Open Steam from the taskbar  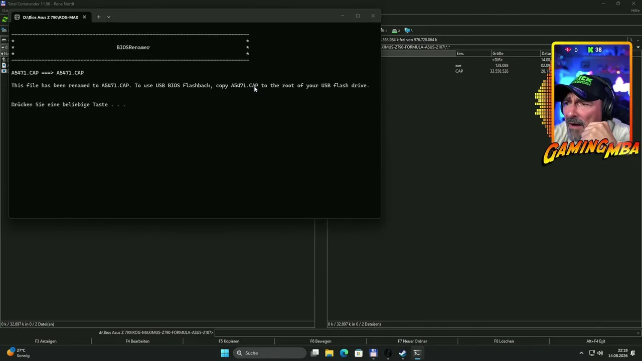coord(402,353)
